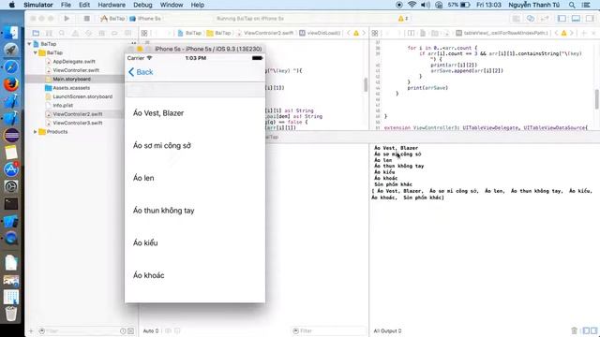Tap the 'Áo kiểu' row in simulator
This screenshot has width=600, height=337.
[195, 243]
